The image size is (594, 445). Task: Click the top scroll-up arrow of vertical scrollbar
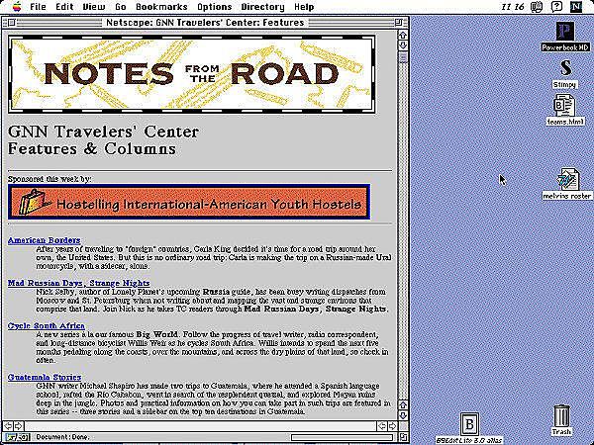point(403,36)
